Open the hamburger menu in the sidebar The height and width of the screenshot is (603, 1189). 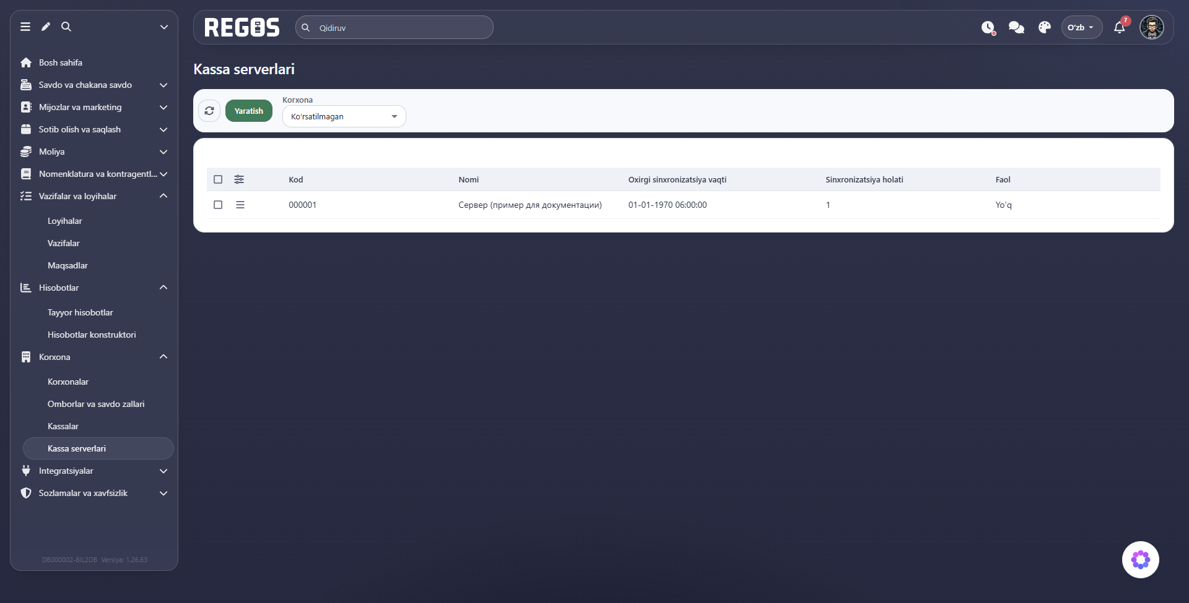[x=25, y=27]
